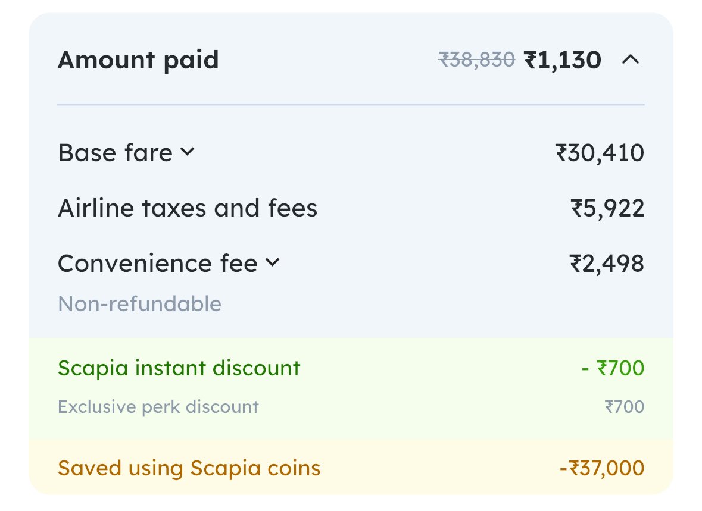Select the Exclusive perk discount text
Screen dimensions: 702x511
pyautogui.click(x=158, y=407)
